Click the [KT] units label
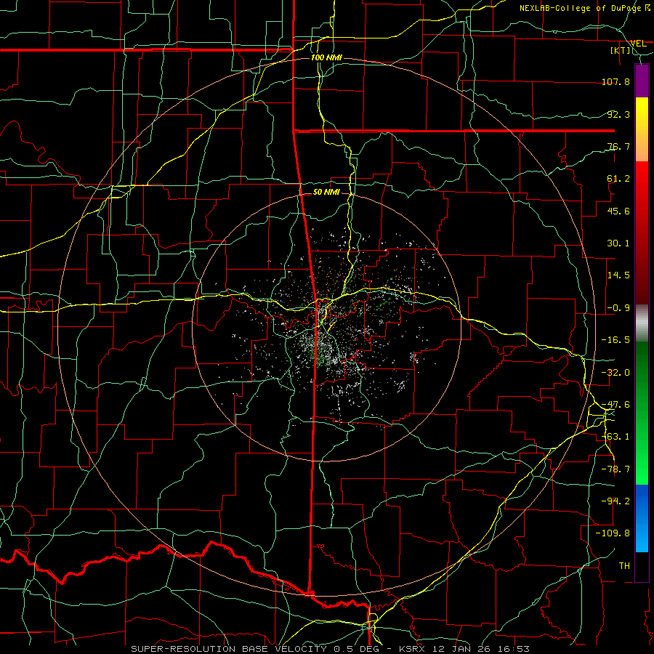Image resolution: width=654 pixels, height=654 pixels. click(621, 50)
